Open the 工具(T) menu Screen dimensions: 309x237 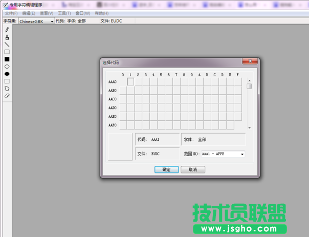pyautogui.click(x=64, y=13)
